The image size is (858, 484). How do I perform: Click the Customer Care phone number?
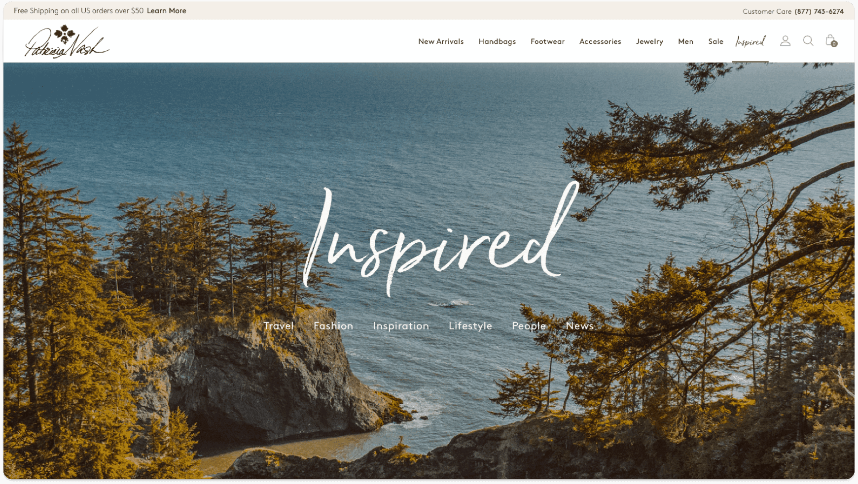[819, 11]
